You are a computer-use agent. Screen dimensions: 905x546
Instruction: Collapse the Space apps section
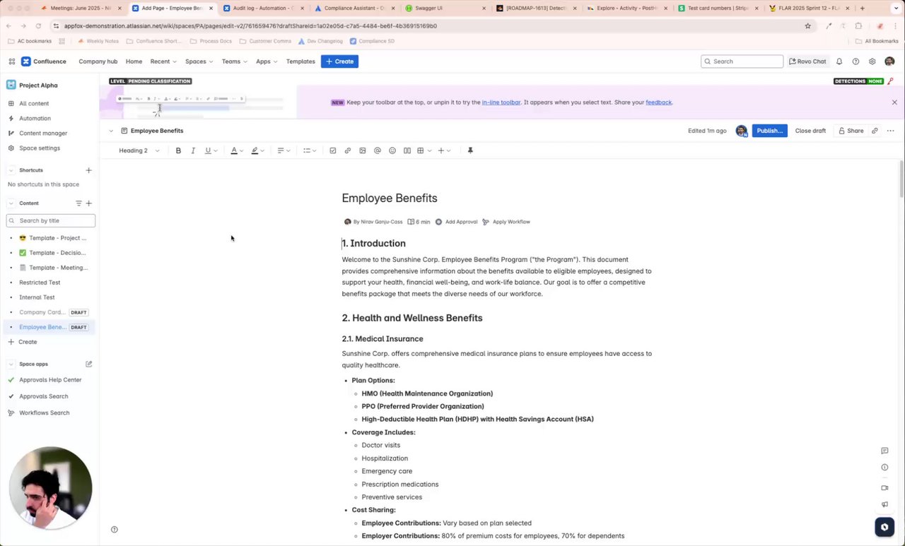click(11, 364)
